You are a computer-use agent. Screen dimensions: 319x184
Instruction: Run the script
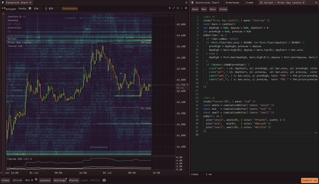[x=204, y=9]
